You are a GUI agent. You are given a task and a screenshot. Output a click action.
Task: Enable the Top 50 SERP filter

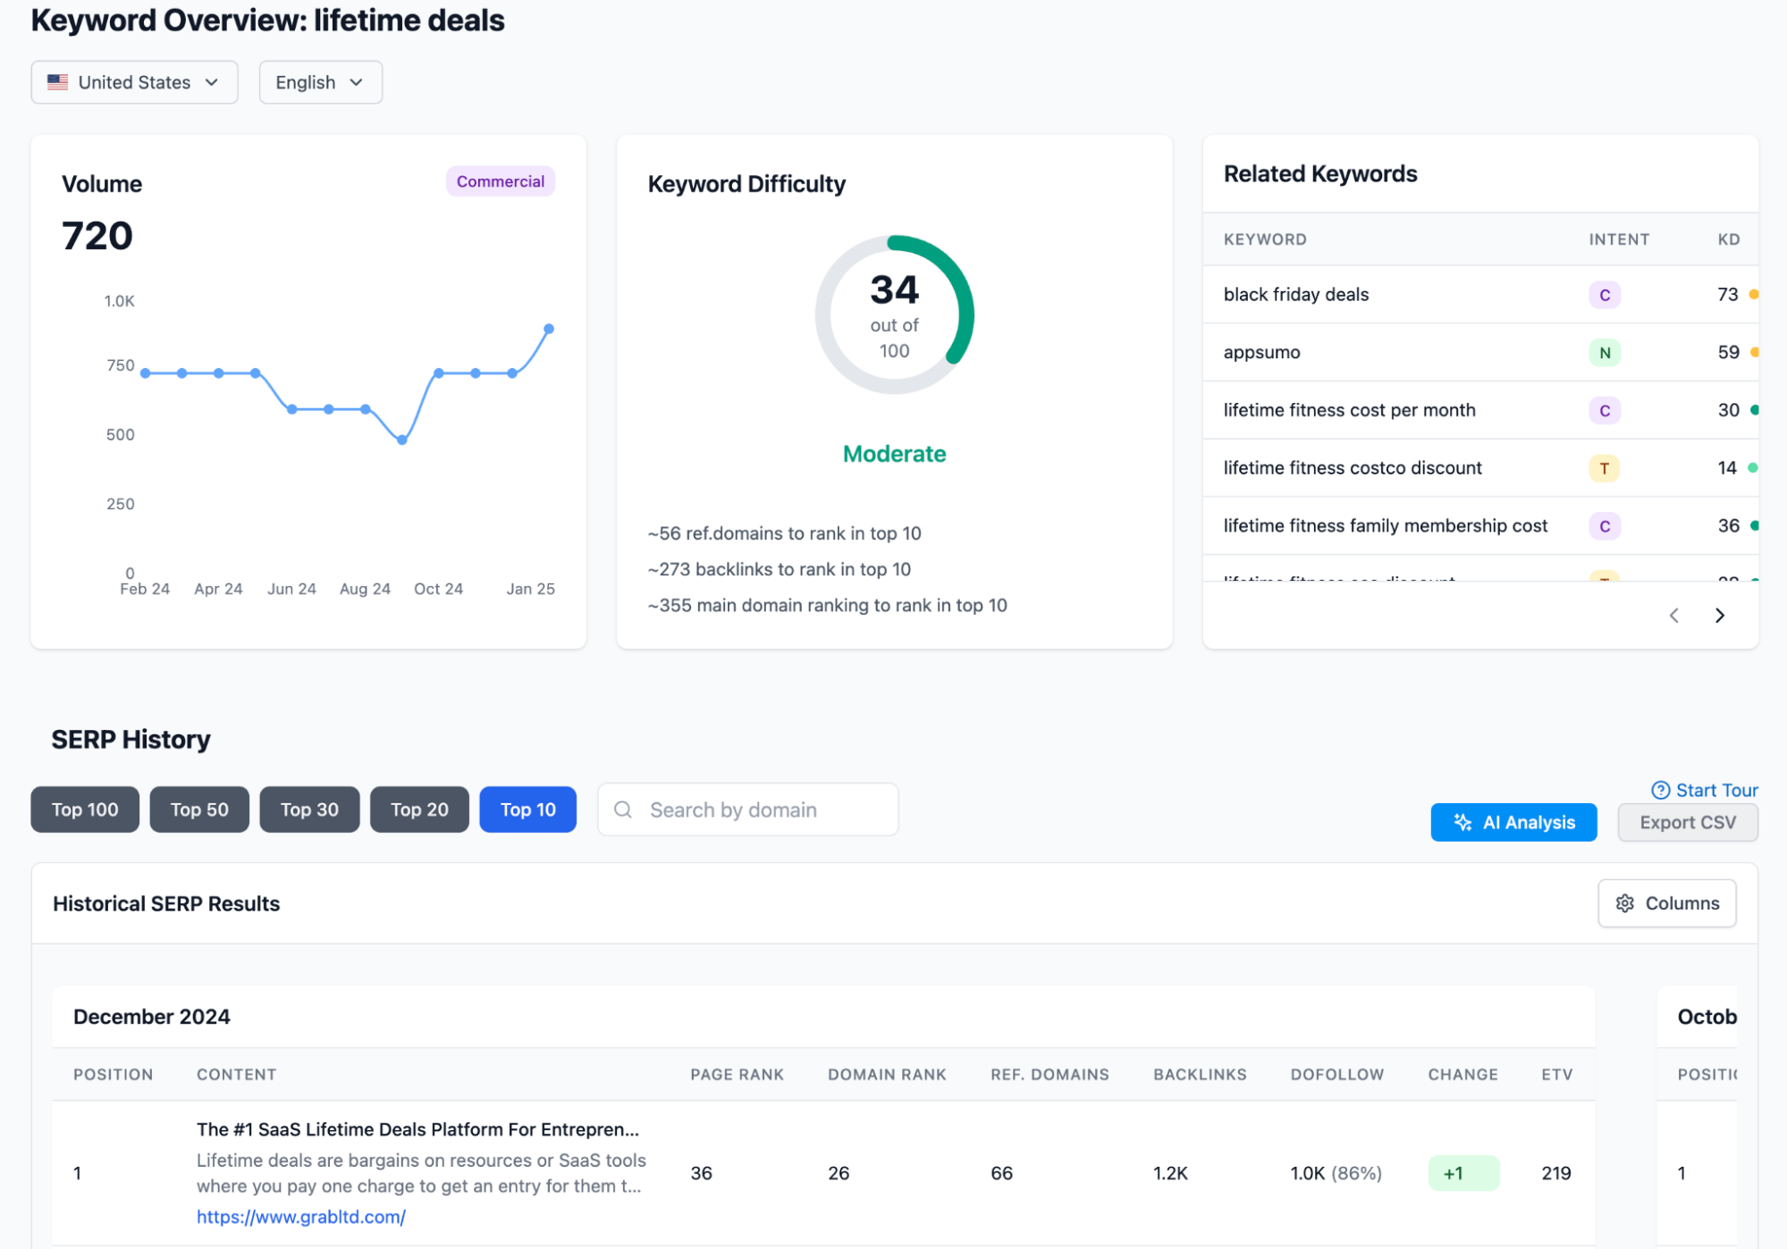[198, 809]
